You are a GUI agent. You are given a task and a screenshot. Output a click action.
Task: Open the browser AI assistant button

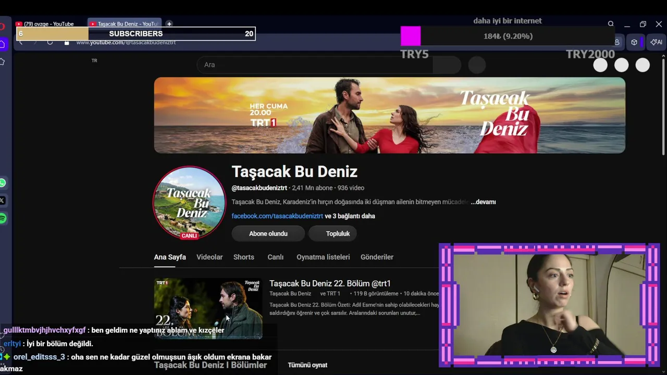click(x=657, y=42)
